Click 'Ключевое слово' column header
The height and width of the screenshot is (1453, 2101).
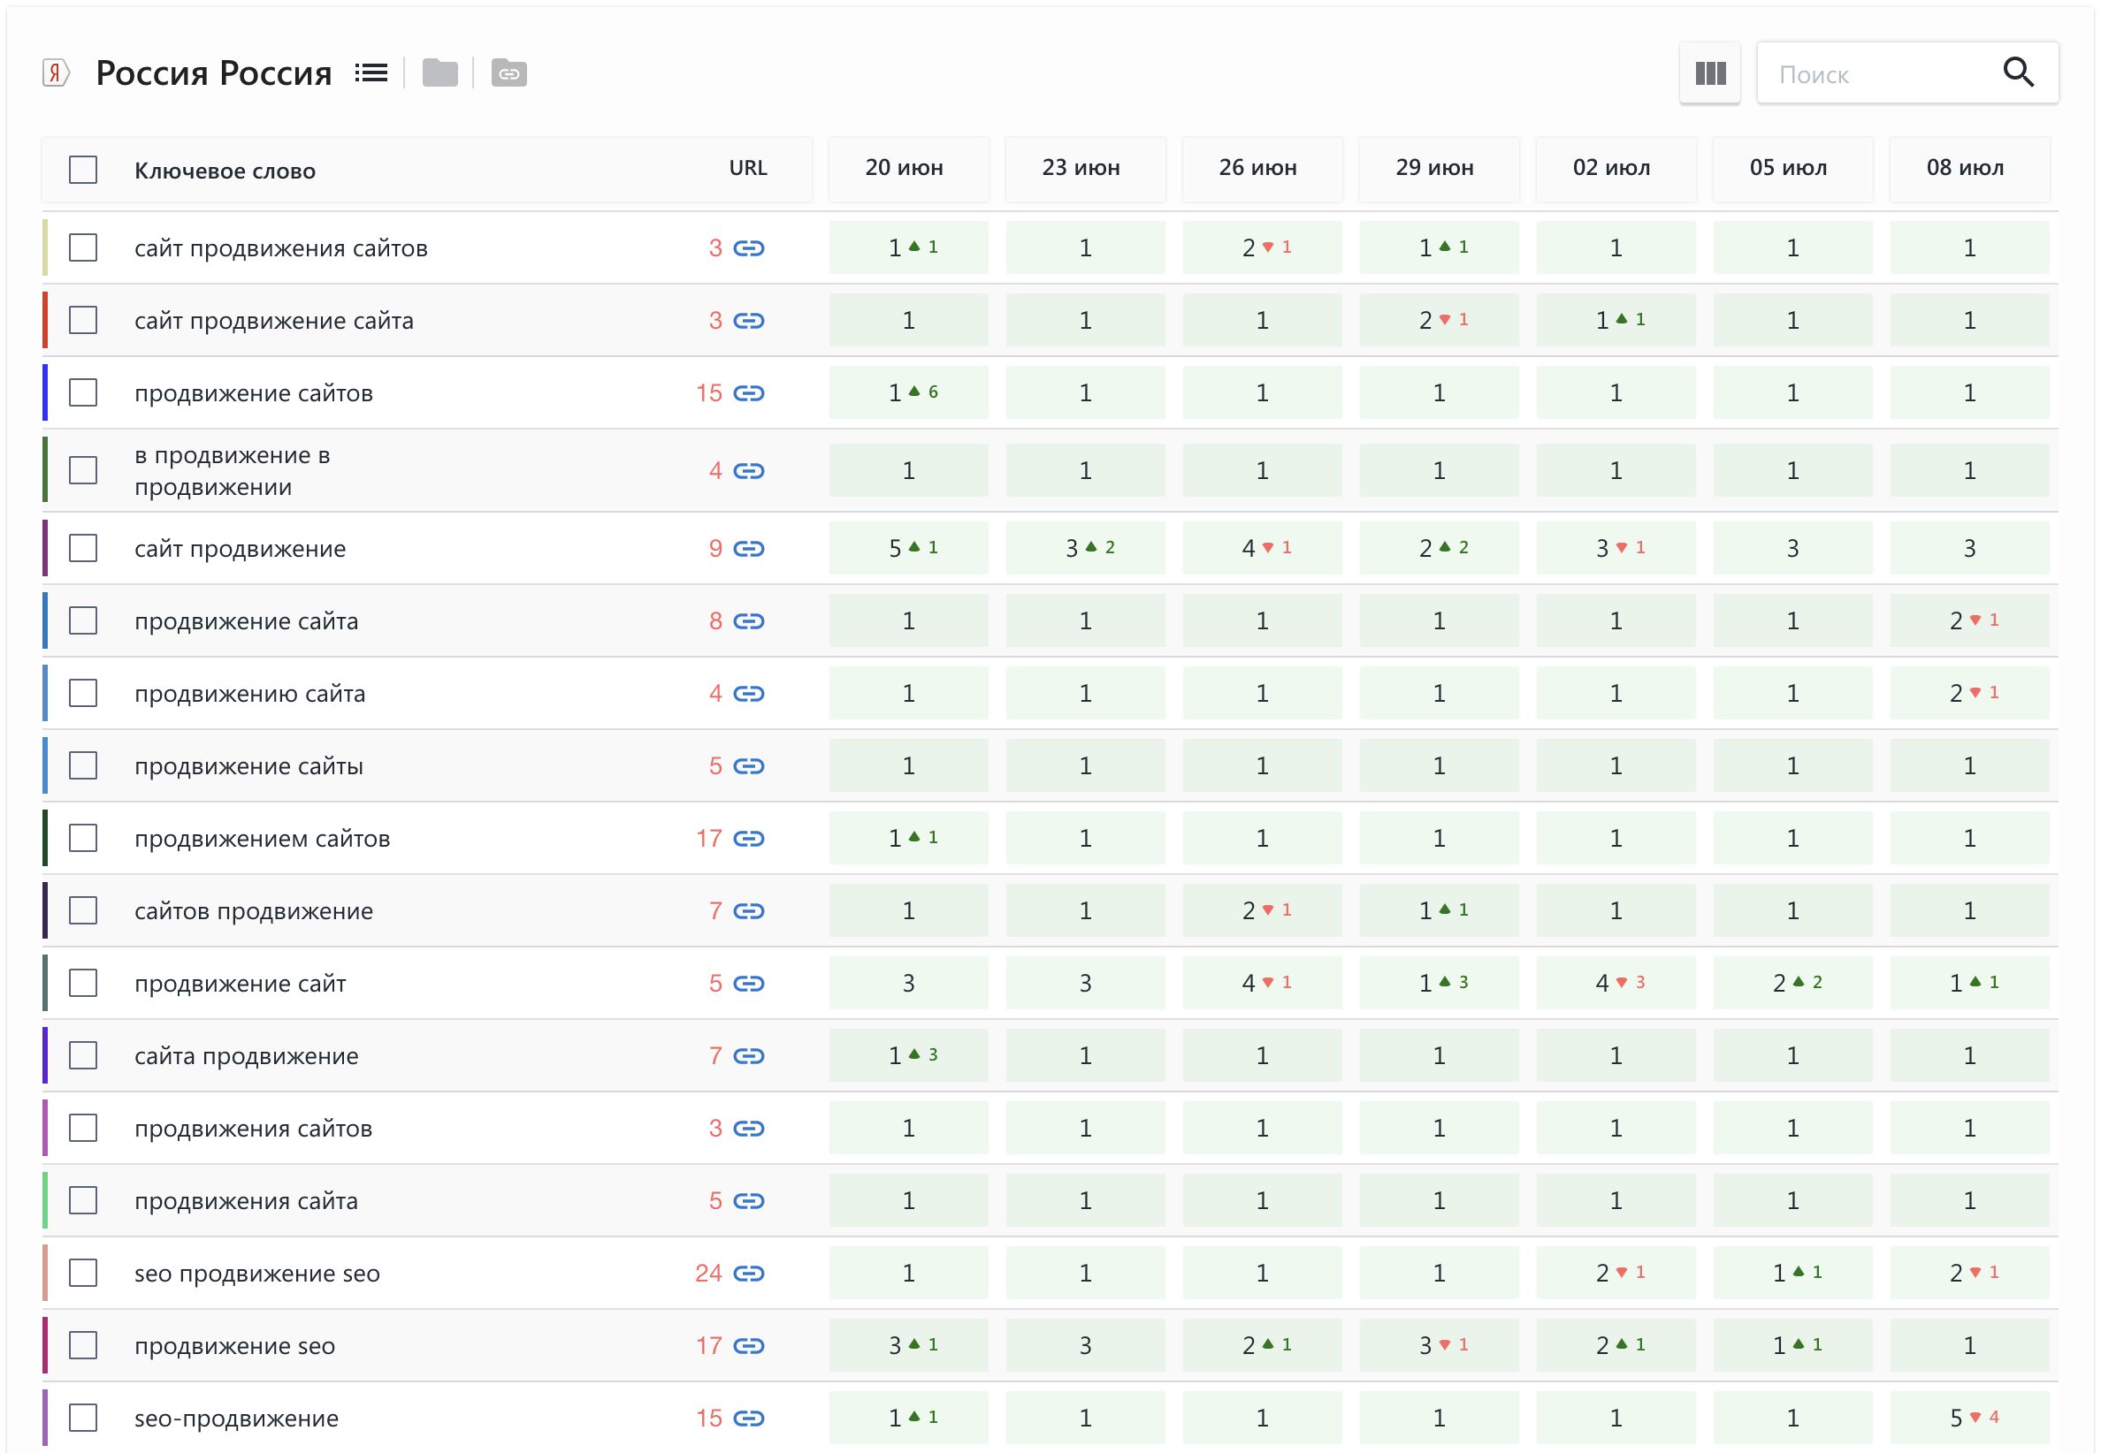pos(225,171)
